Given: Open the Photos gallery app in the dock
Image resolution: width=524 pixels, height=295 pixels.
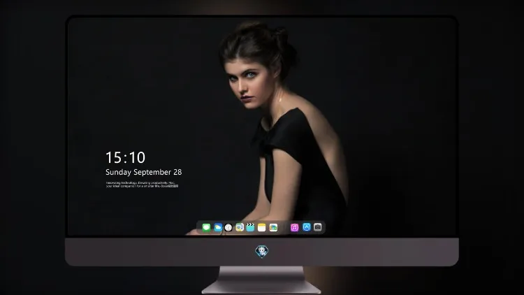Looking at the screenshot, I should (273, 227).
